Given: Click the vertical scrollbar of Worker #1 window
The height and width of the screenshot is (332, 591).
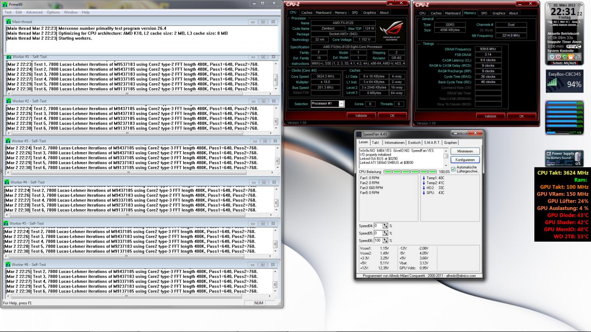Looking at the screenshot, I should (x=275, y=76).
